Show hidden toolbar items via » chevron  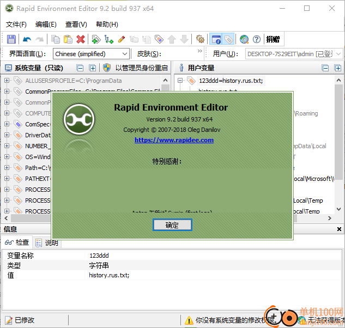[200, 51]
